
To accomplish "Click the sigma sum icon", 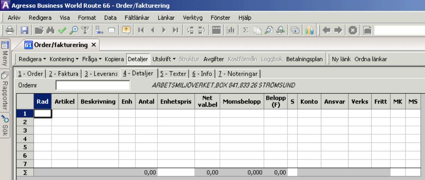I will (x=246, y=30).
